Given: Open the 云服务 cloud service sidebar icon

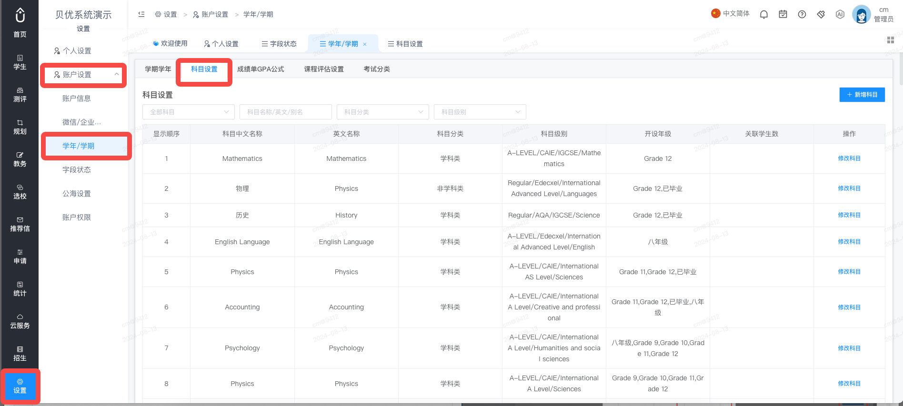Looking at the screenshot, I should click(x=20, y=321).
